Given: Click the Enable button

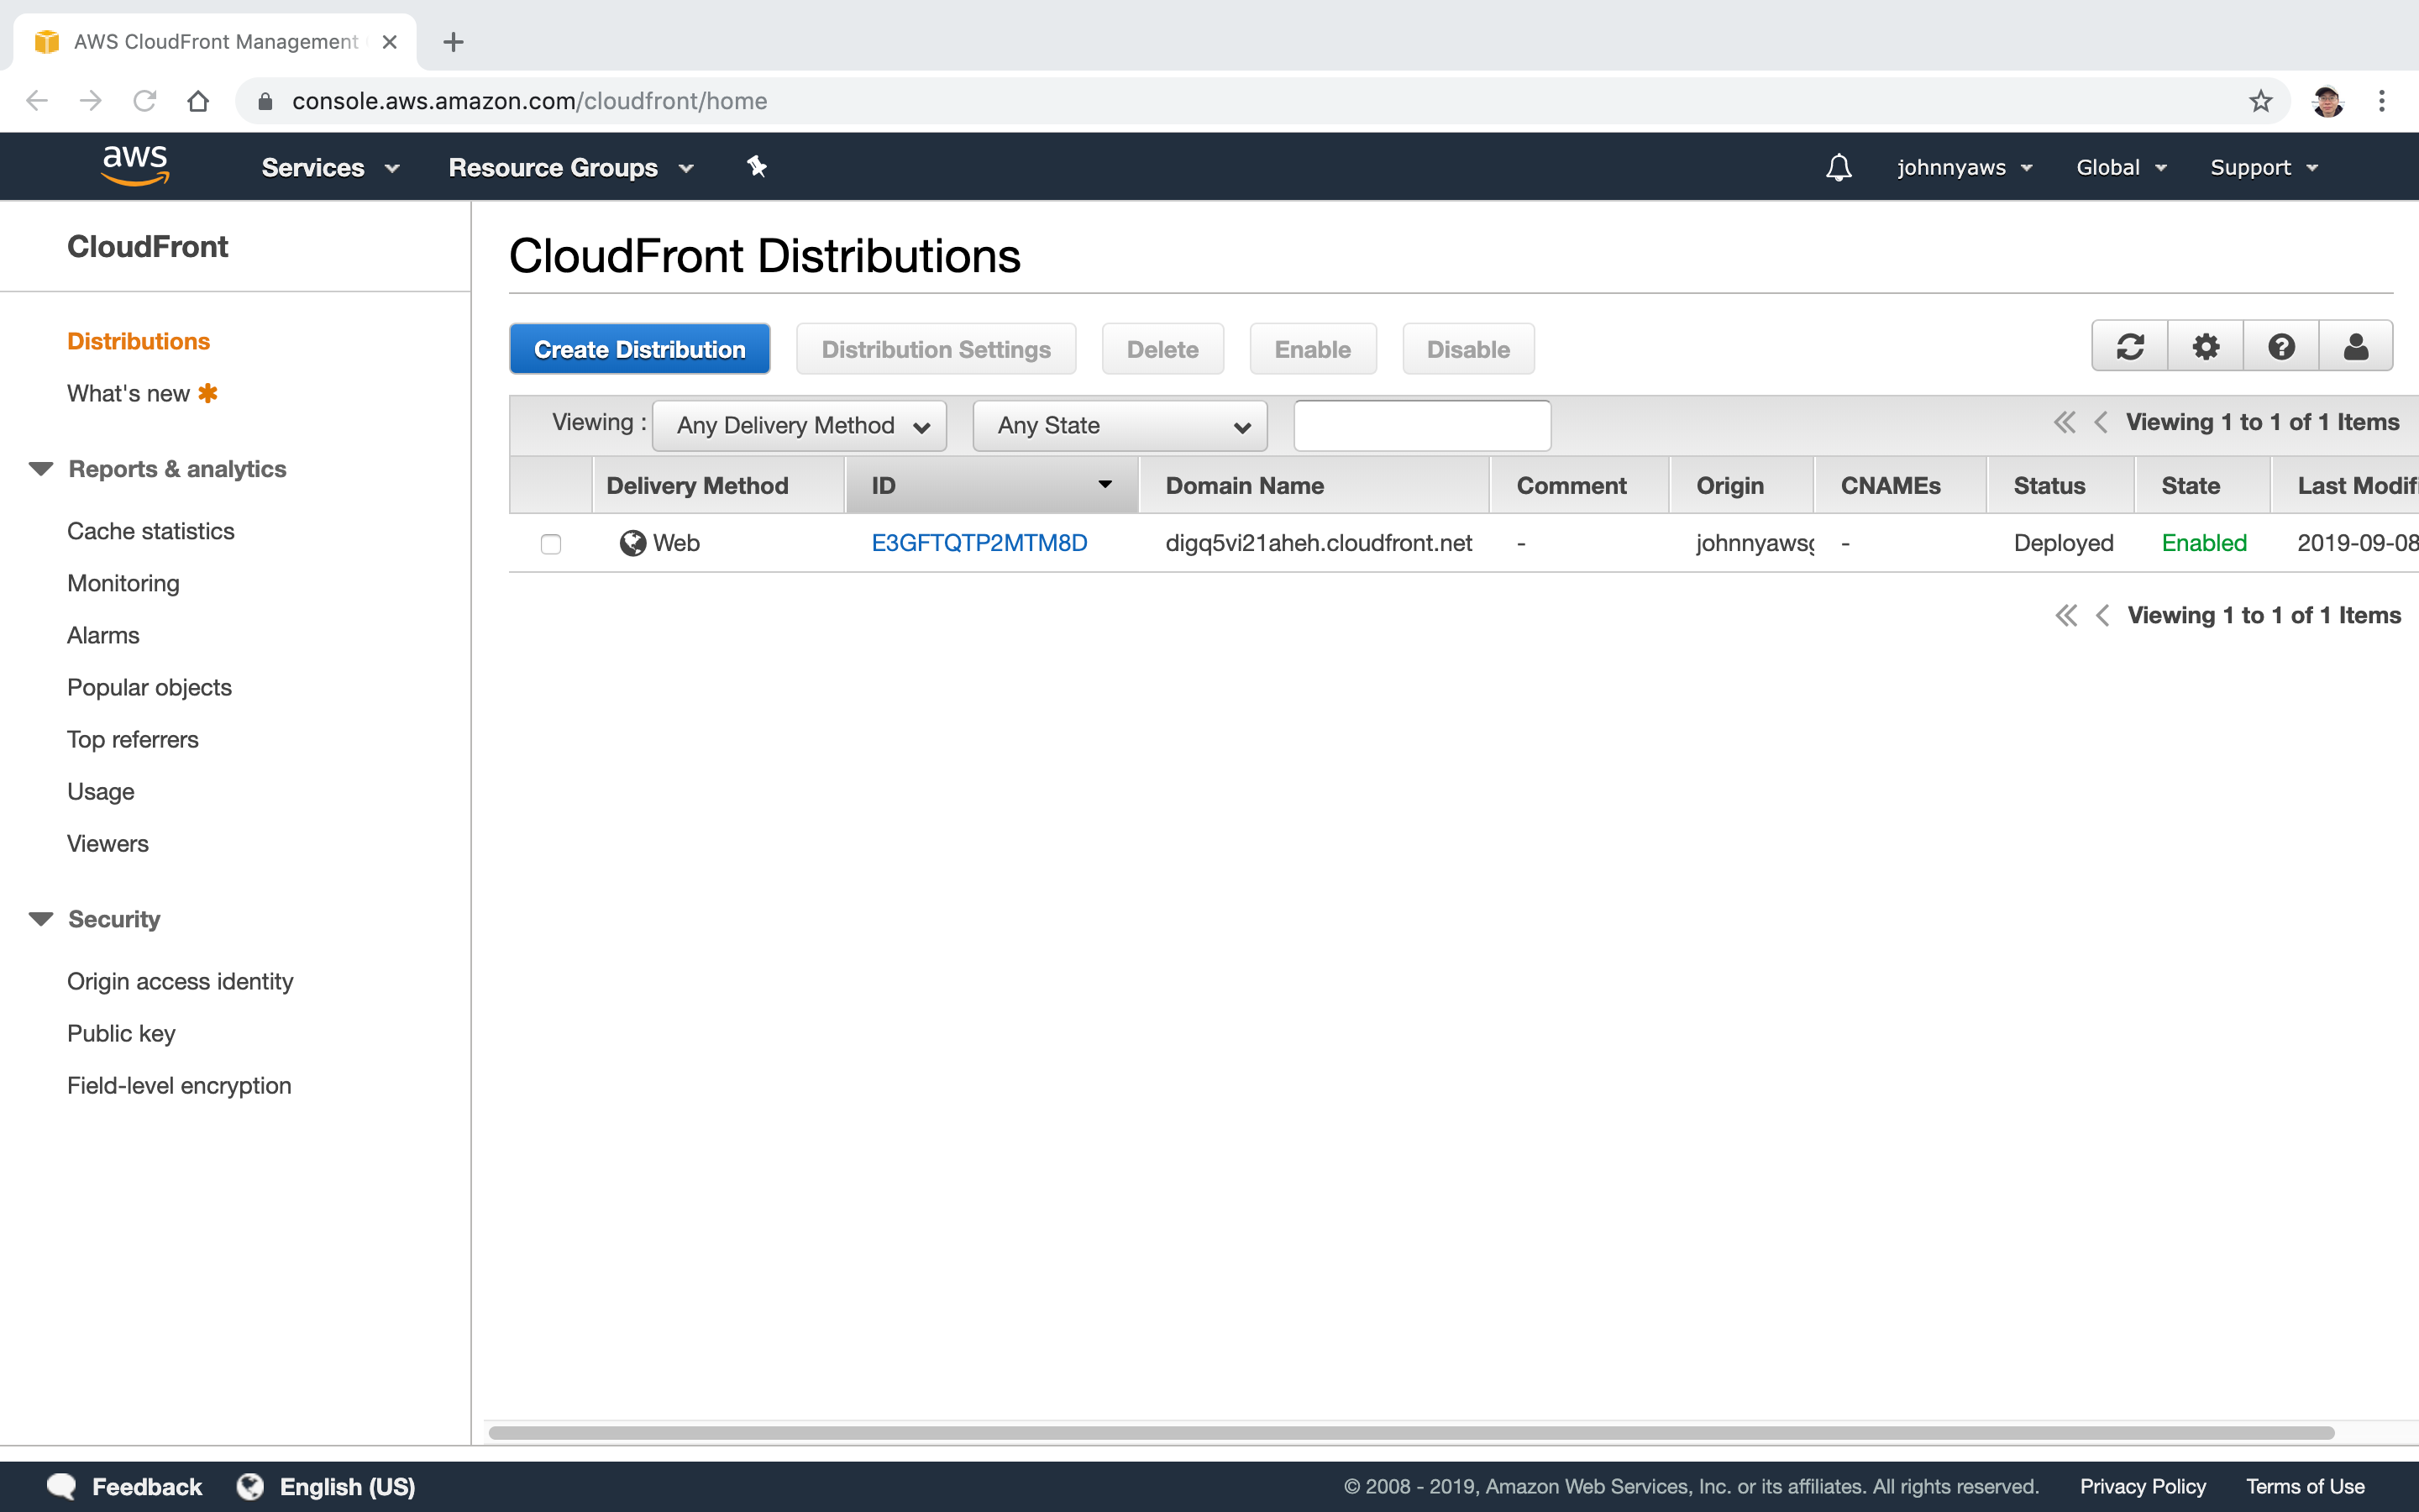Looking at the screenshot, I should 1313,349.
